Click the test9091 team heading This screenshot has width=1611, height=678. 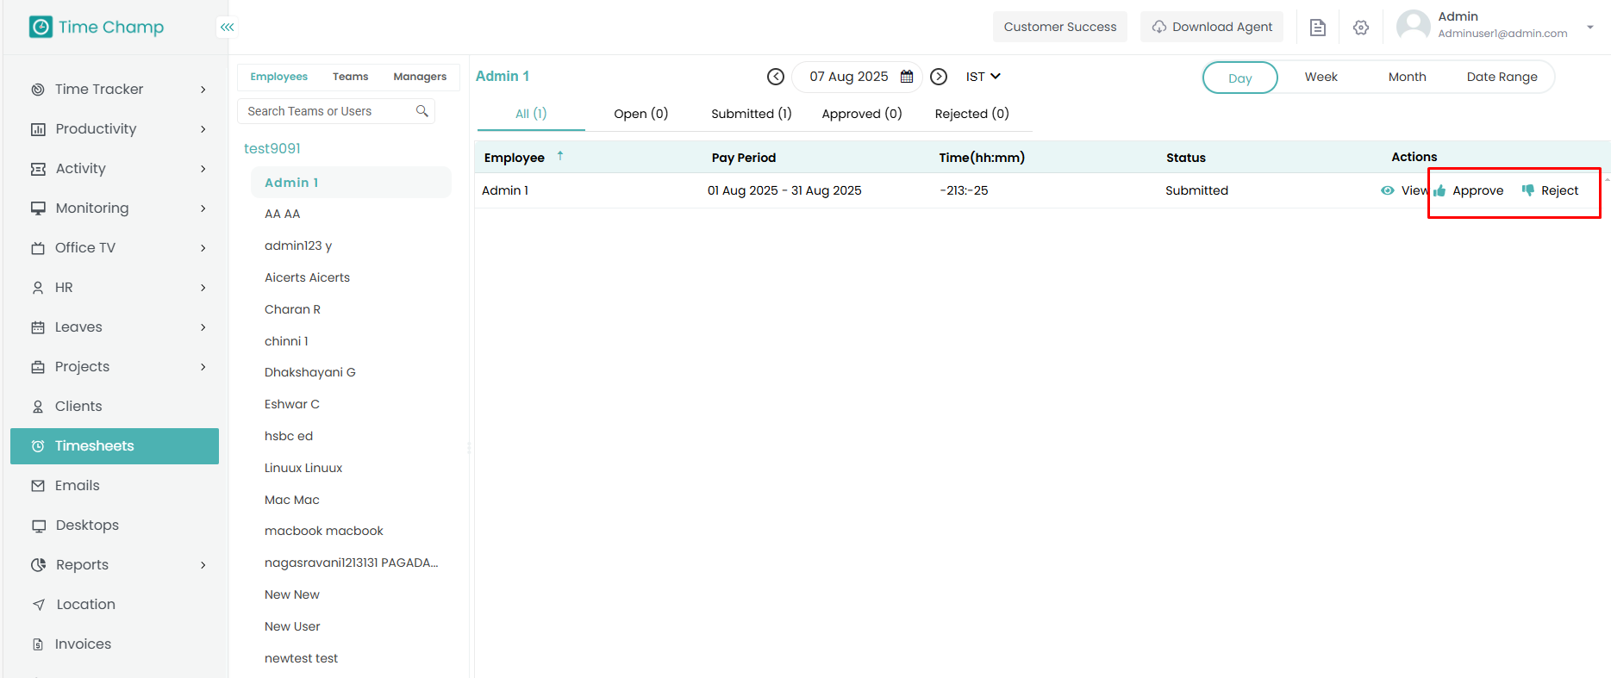pyautogui.click(x=272, y=148)
